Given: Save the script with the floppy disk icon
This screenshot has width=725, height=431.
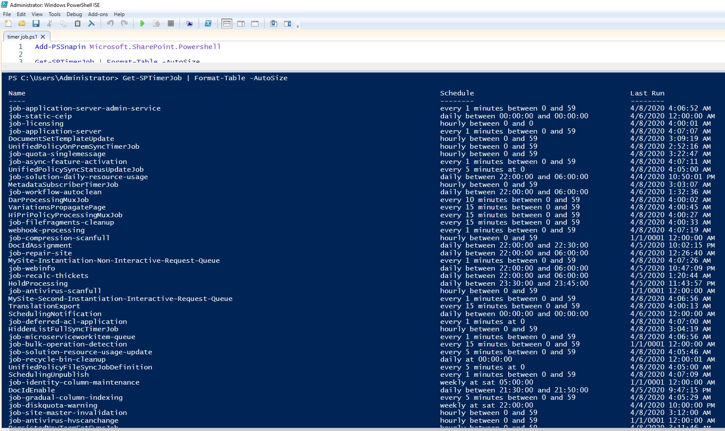Looking at the screenshot, I should pyautogui.click(x=36, y=24).
